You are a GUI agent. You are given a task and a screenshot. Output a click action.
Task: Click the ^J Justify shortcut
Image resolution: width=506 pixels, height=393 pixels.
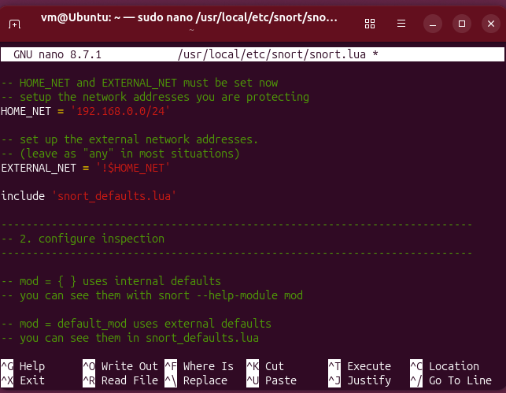[360, 380]
